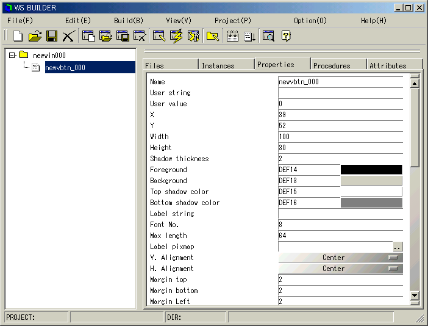Select newvbtn_000 in the tree
This screenshot has width=428, height=326.
(x=65, y=68)
